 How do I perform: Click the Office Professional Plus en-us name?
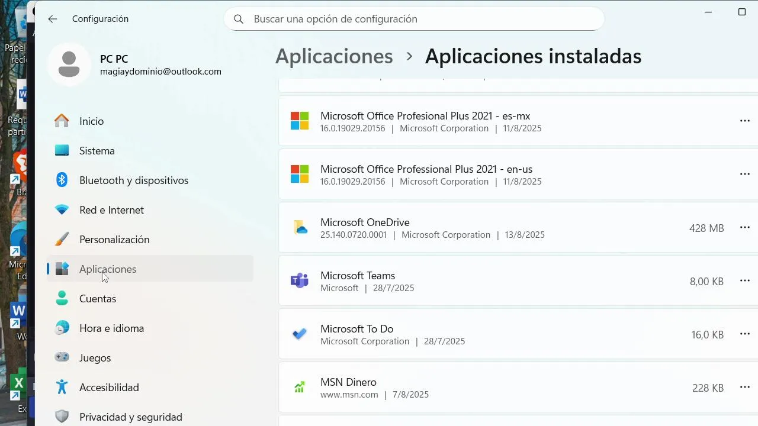pos(426,169)
